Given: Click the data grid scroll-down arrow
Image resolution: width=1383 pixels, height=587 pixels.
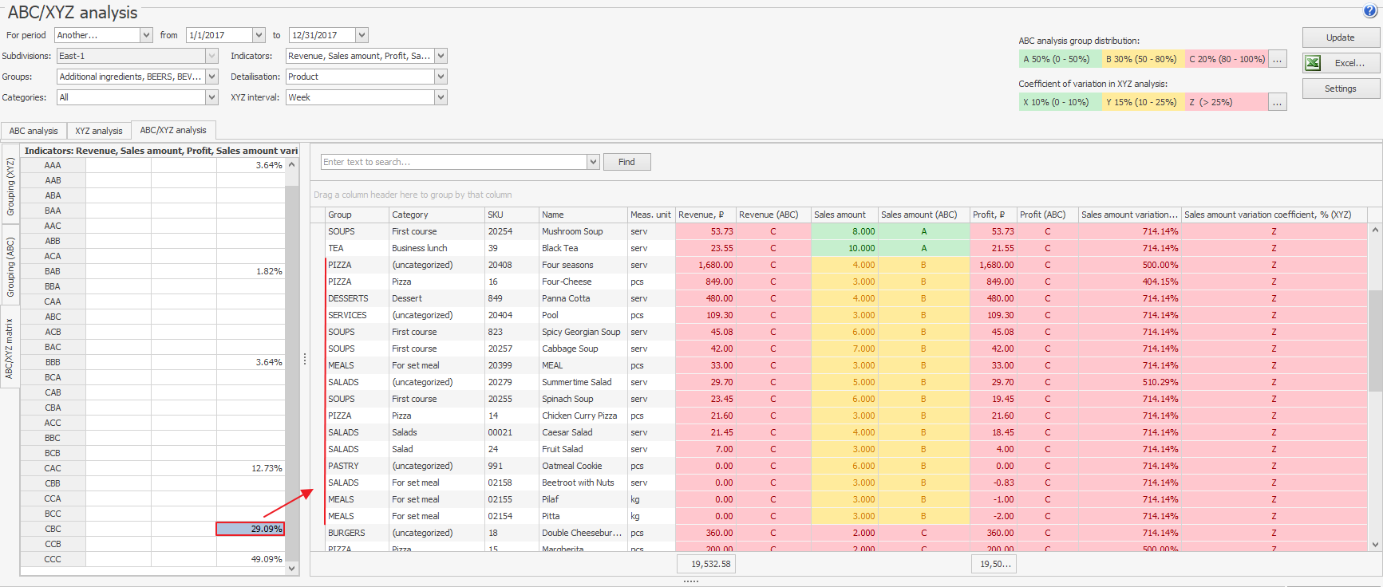Looking at the screenshot, I should [x=1375, y=545].
